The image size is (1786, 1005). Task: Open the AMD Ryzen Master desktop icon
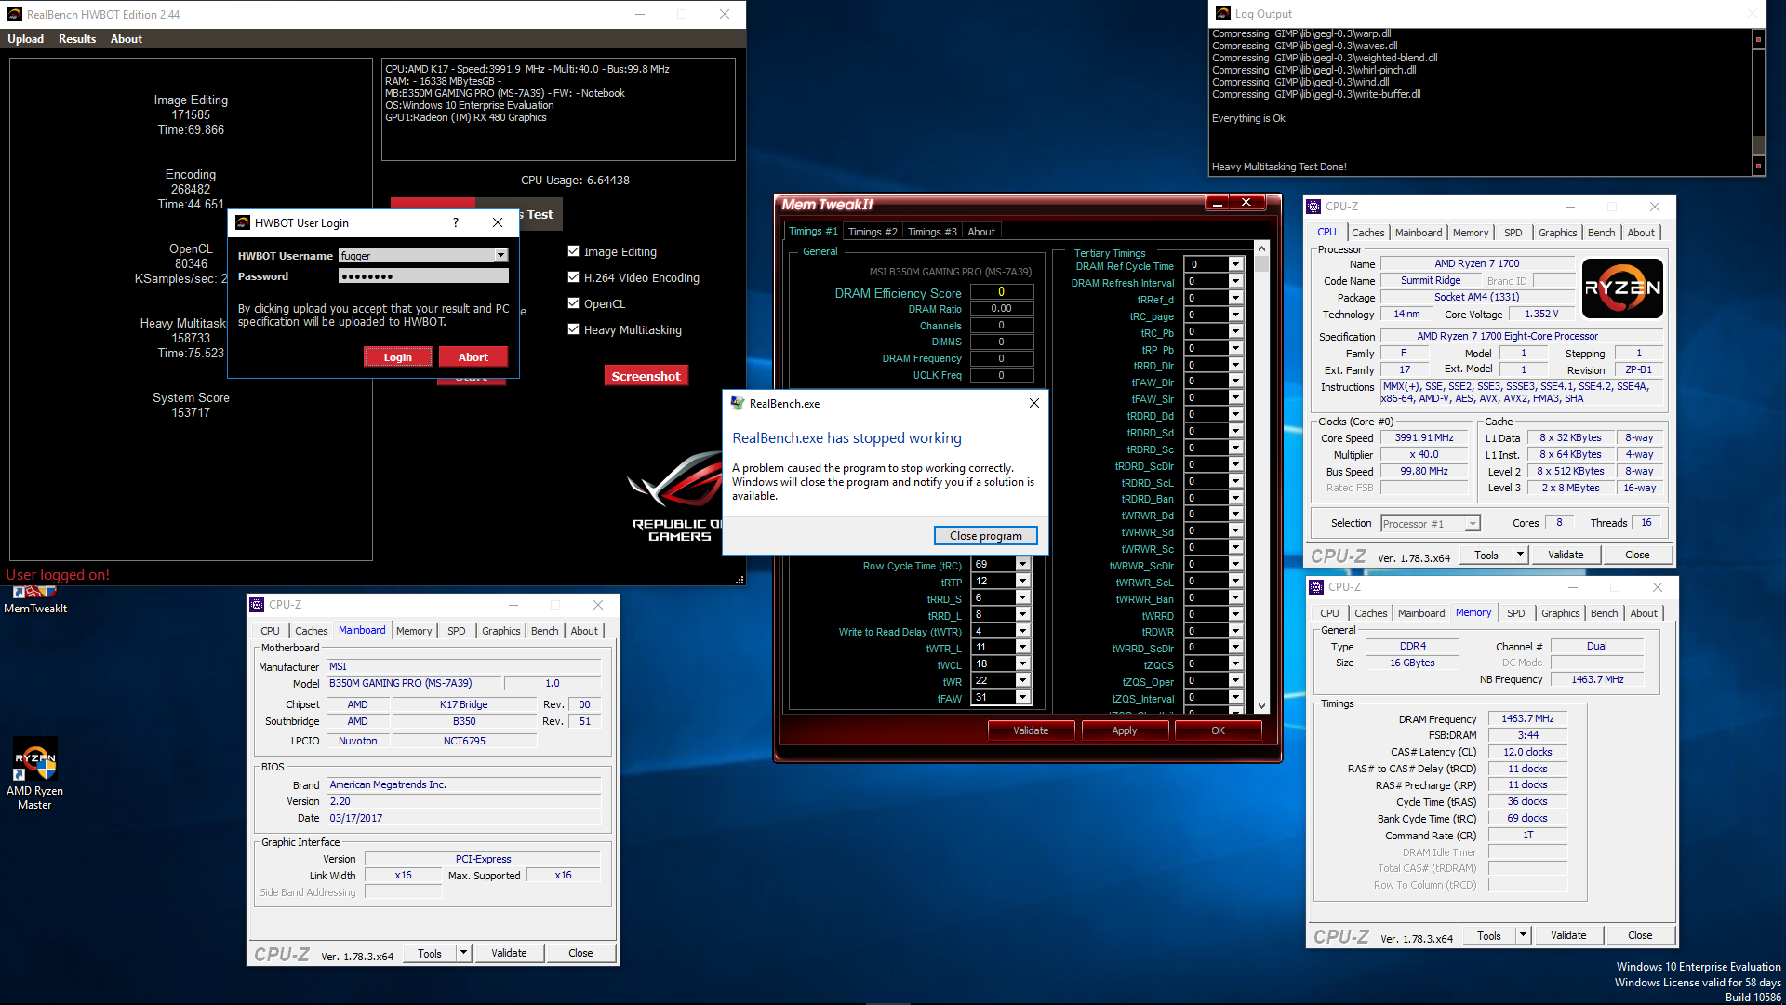[x=34, y=774]
